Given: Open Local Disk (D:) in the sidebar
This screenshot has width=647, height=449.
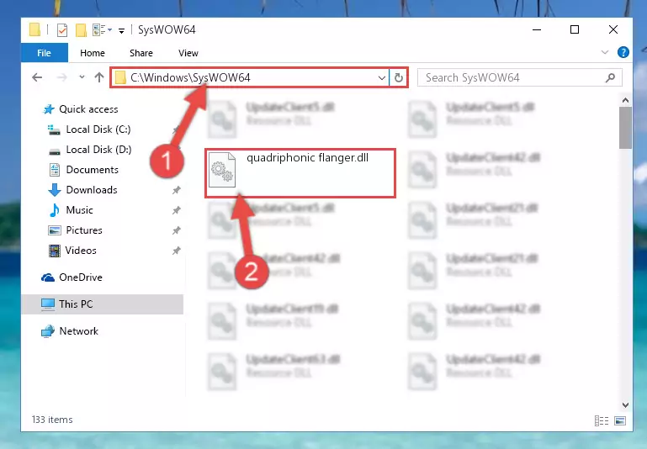Looking at the screenshot, I should point(98,150).
